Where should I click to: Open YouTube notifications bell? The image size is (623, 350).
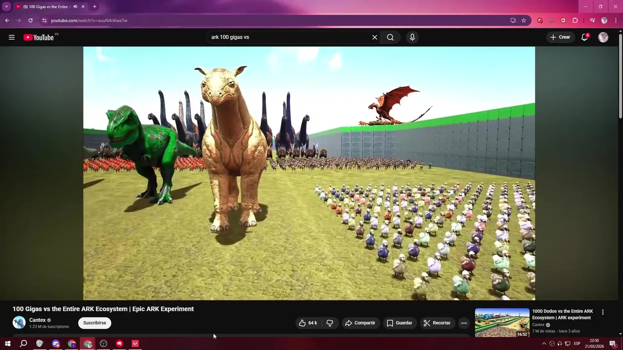point(585,37)
